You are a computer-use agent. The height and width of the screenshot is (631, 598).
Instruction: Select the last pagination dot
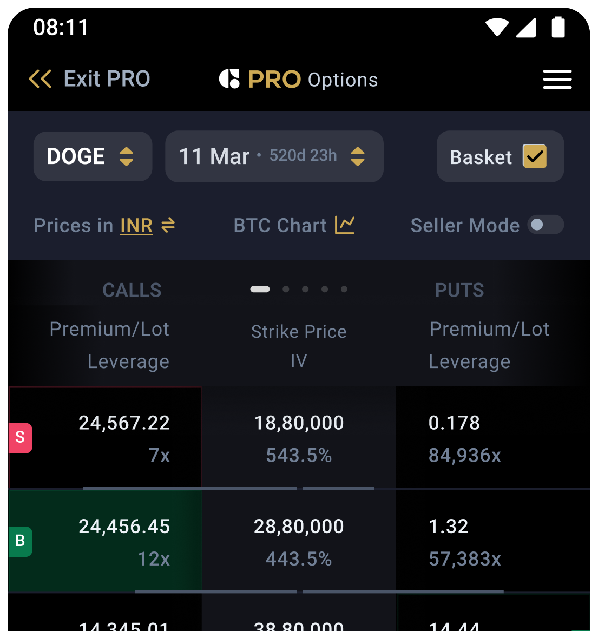(x=344, y=289)
